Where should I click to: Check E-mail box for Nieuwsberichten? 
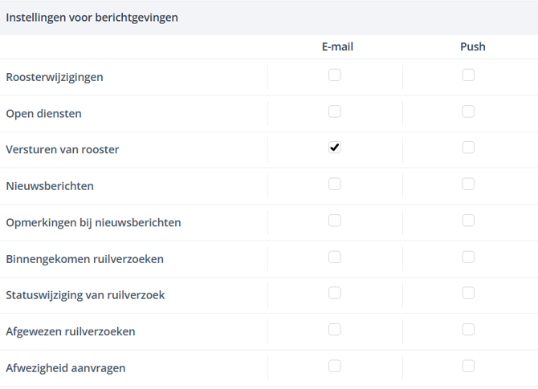coord(335,184)
